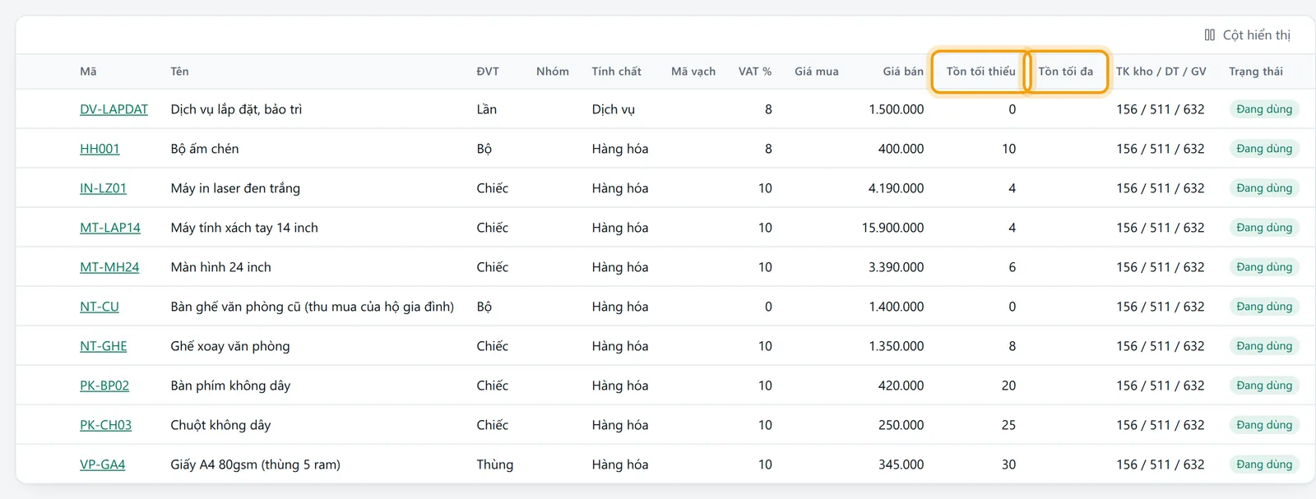Open product code NT-CU
Screen dimensions: 1316x499
100,307
